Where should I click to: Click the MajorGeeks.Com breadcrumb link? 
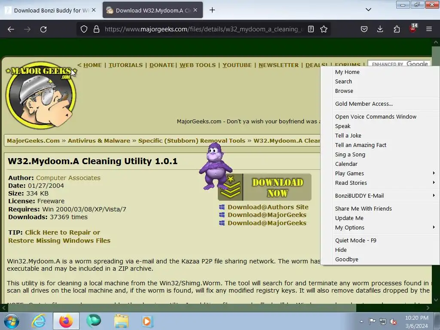point(33,141)
